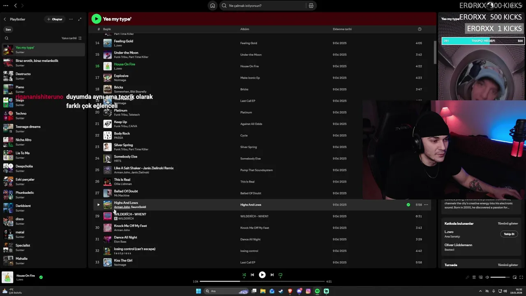526x296 pixels.
Task: Click Tümünü göster beside Turnede
Action: tap(508, 265)
